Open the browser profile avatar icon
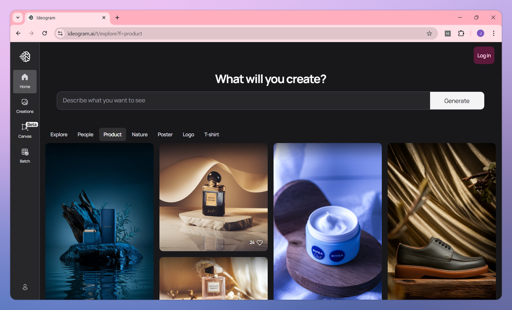 coord(480,33)
